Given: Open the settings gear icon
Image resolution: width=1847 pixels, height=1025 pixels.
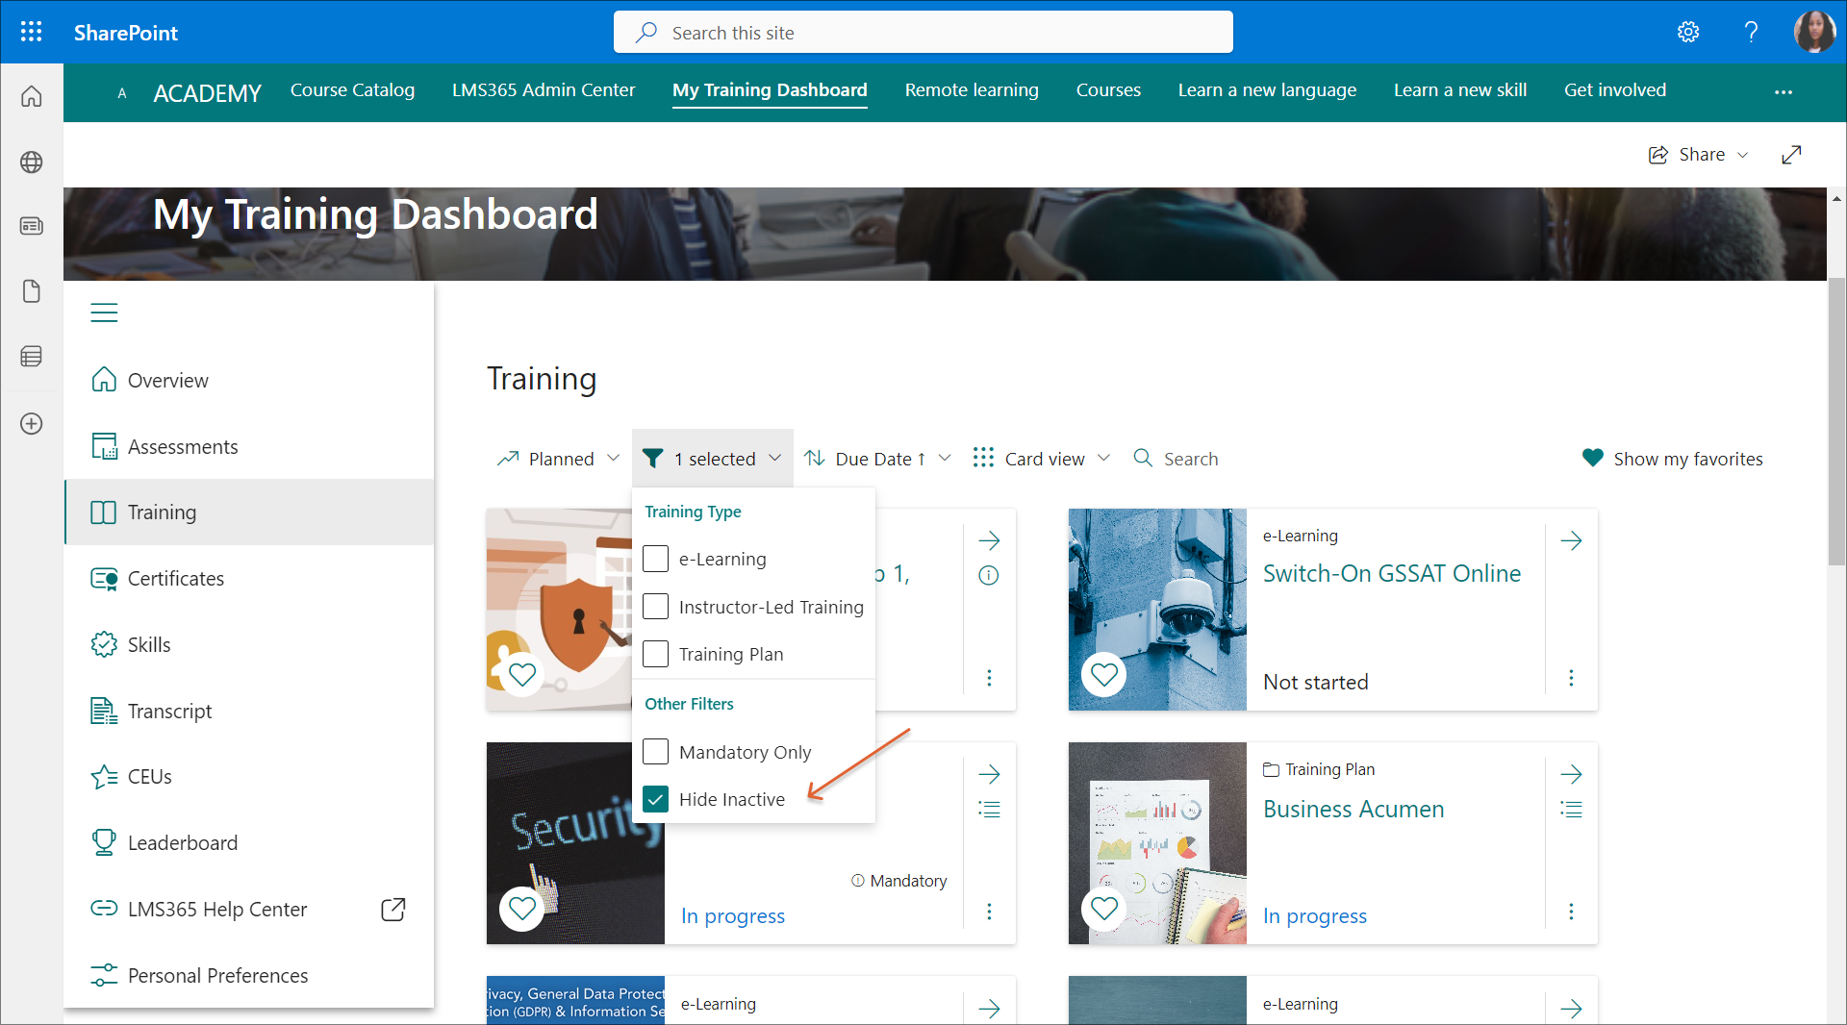Looking at the screenshot, I should 1687,32.
